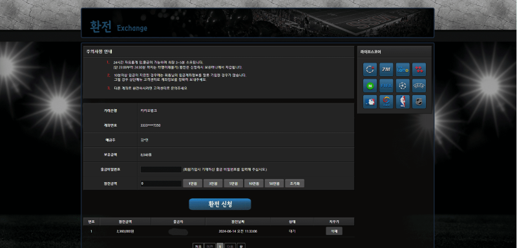Open the MLB logo icon
Screen dimensions: 517x248
click(x=370, y=102)
